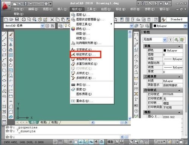Open the 无选择 selection dropdown
This screenshot has width=189, height=145.
coord(164,40)
